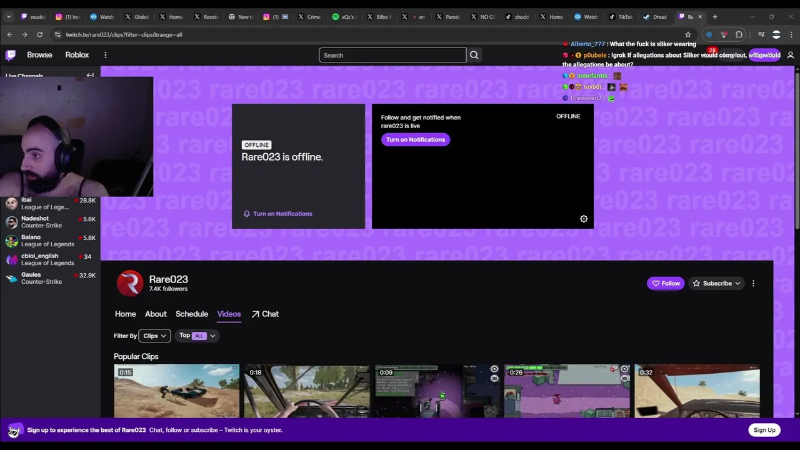Switch to the About channel tab
Screen dimensions: 800x450
pos(156,314)
